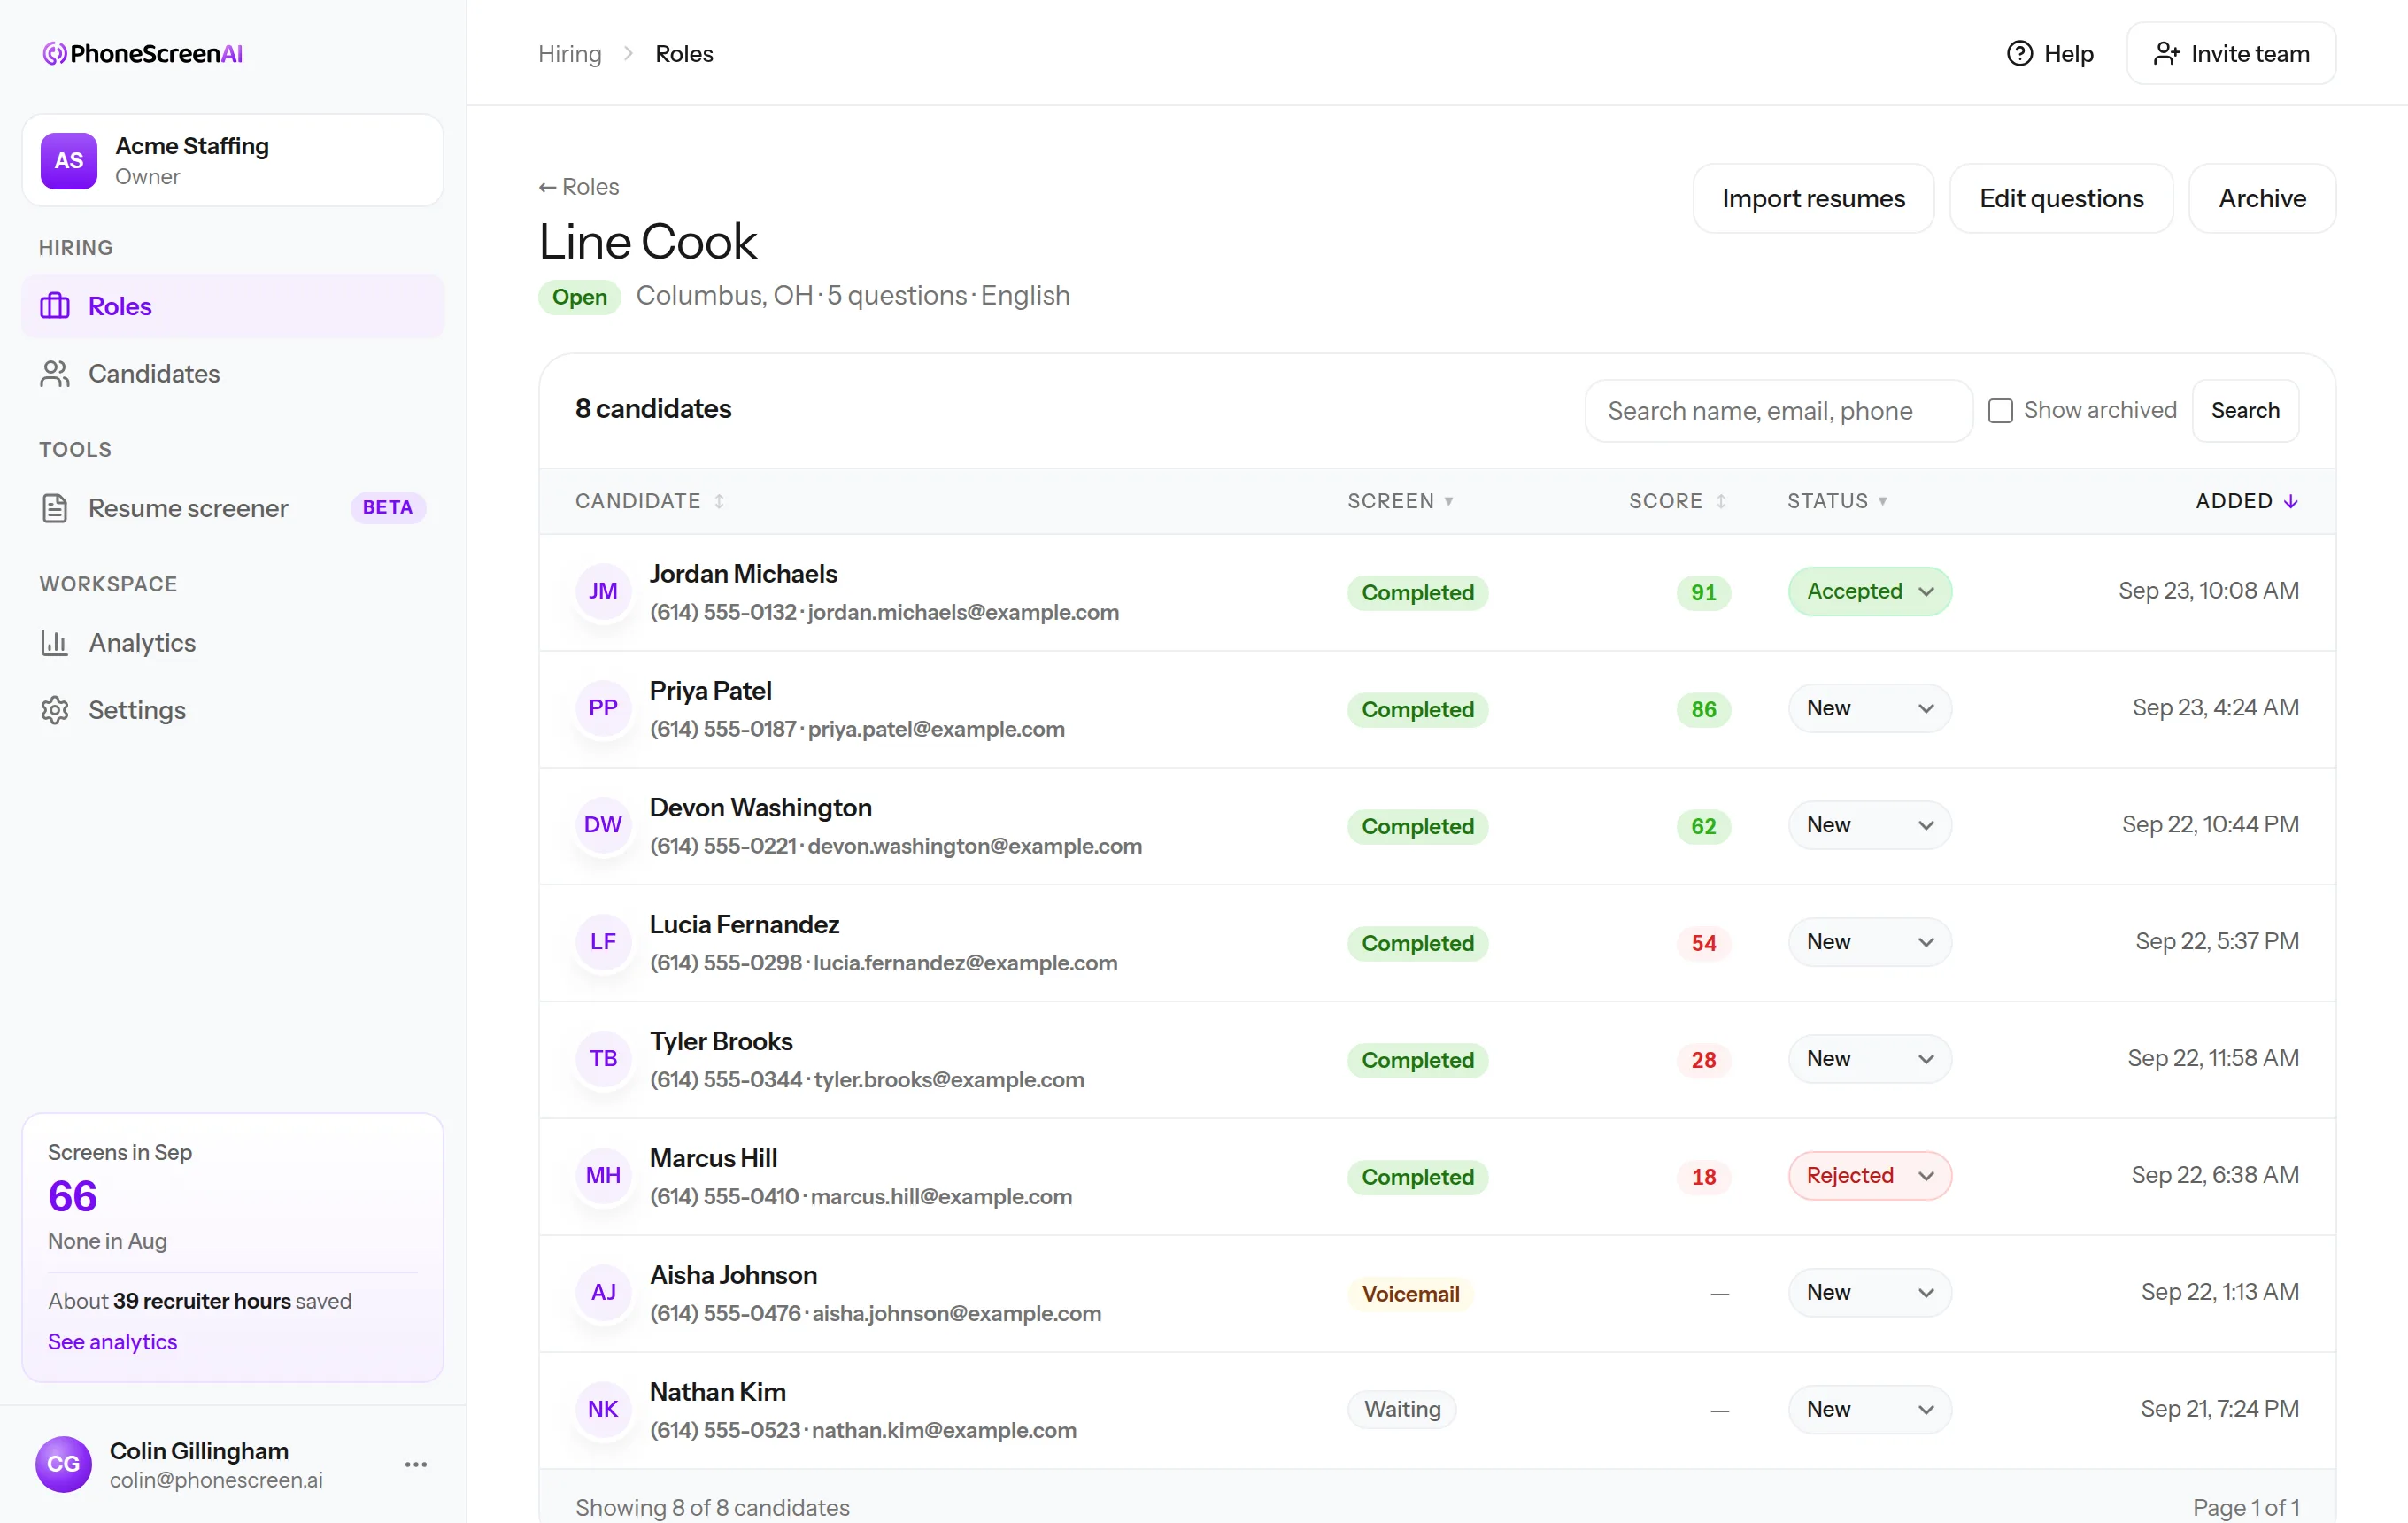Go to Hiring in the breadcrumb

point(570,53)
